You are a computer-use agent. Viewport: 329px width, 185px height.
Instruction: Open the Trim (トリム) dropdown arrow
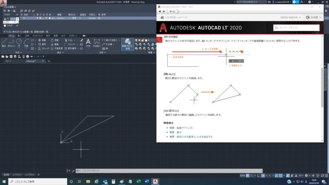(x=75, y=40)
